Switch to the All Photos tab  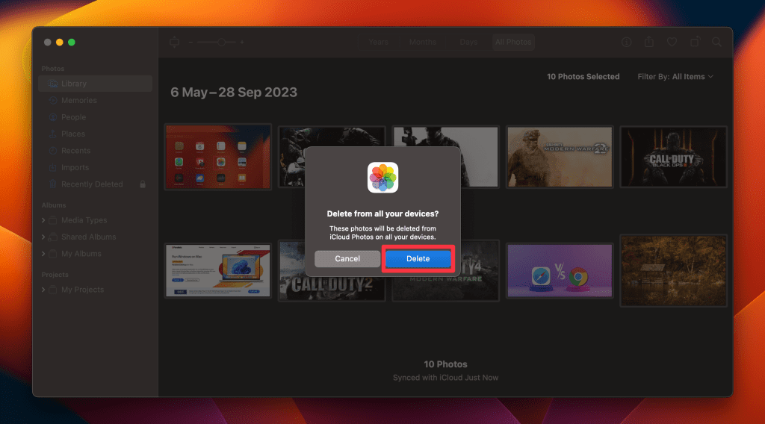click(x=513, y=42)
